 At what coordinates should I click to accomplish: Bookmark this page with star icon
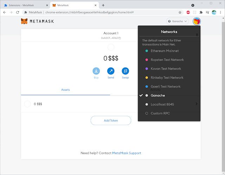pos(180,12)
